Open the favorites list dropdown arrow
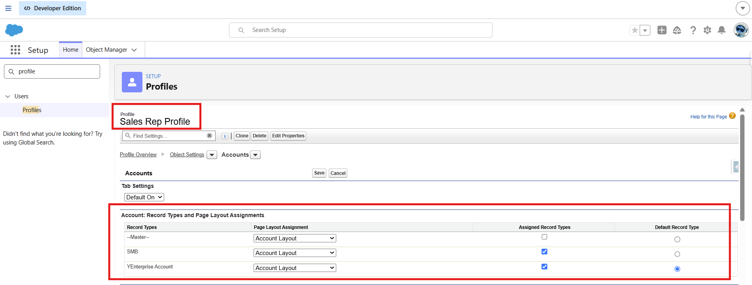752x285 pixels. tap(645, 30)
